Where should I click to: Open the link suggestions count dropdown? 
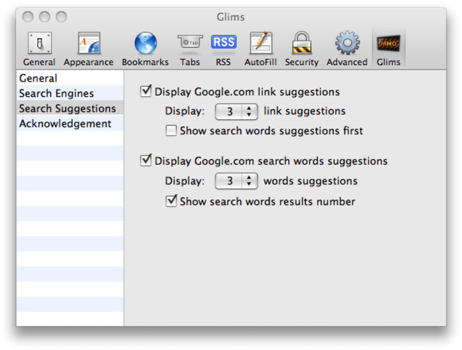[236, 111]
